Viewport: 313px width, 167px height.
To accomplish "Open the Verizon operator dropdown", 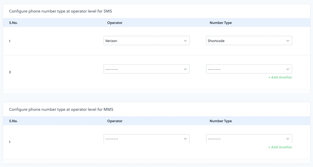I will 146,40.
